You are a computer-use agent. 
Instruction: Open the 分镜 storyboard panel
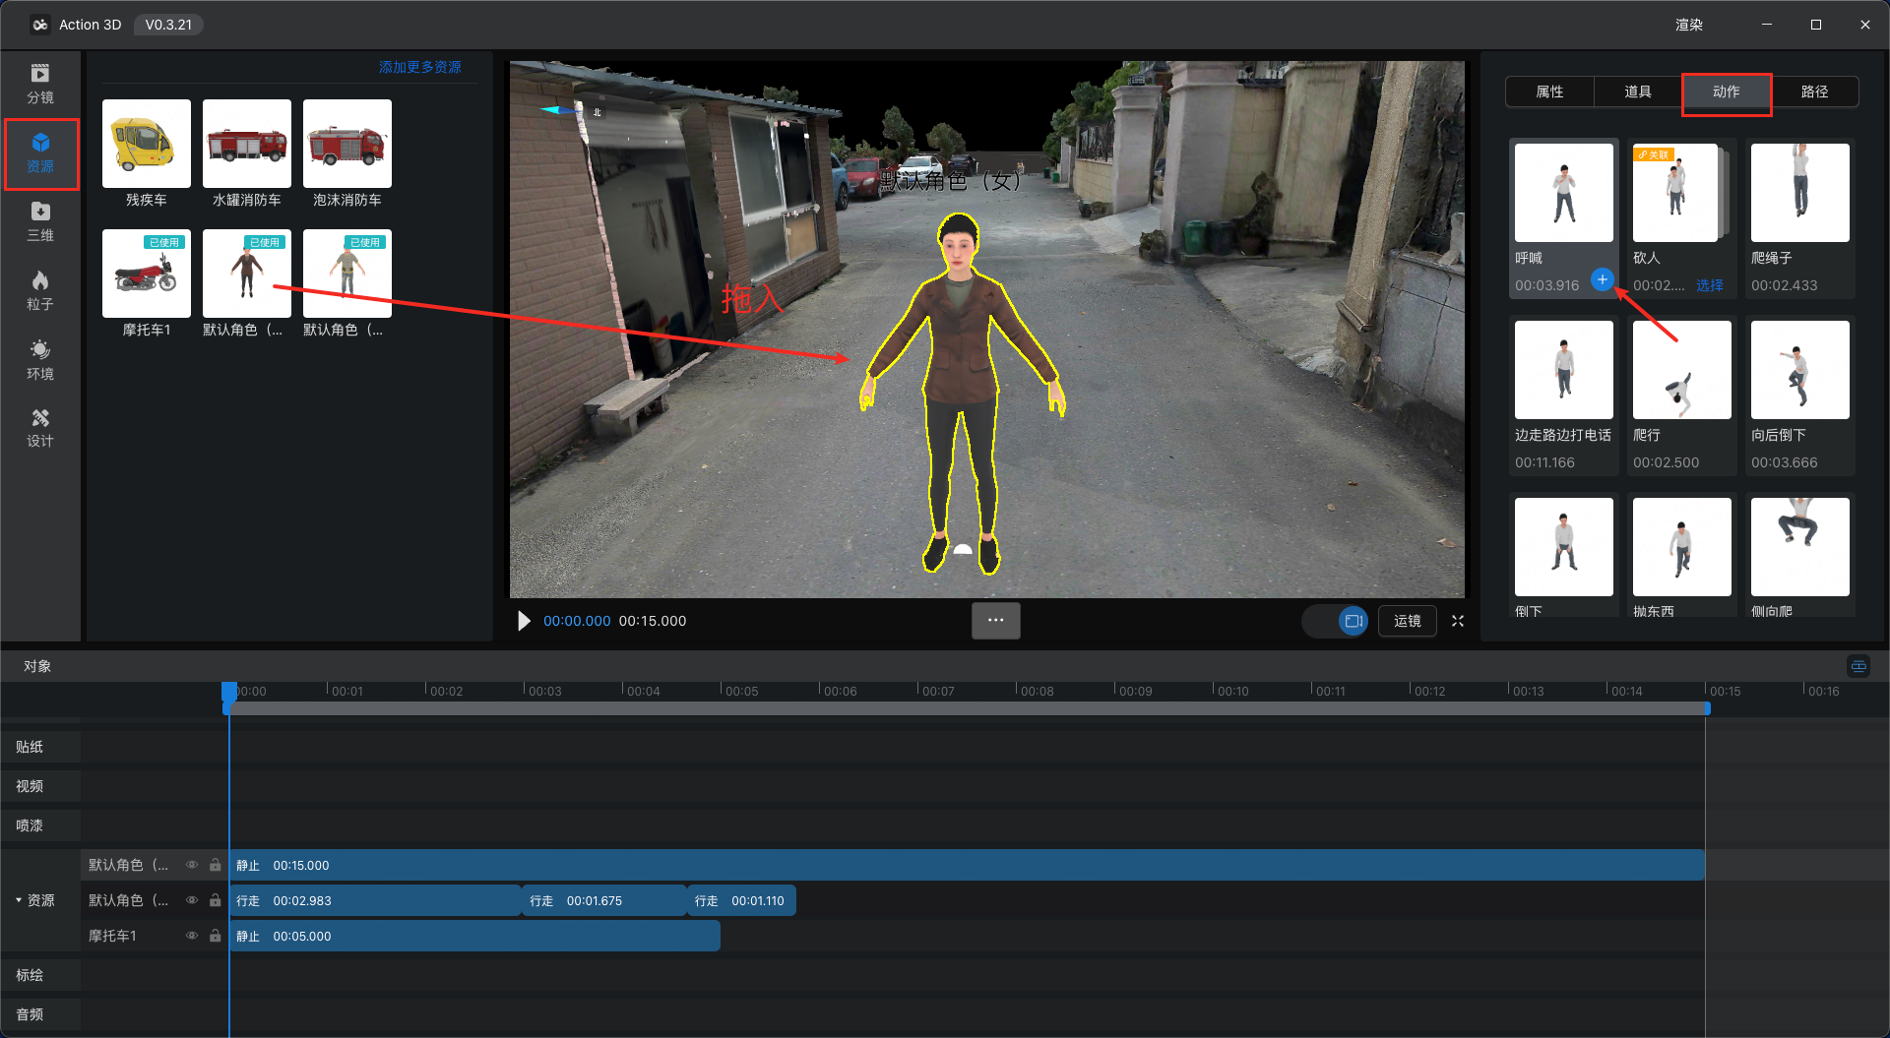(39, 84)
